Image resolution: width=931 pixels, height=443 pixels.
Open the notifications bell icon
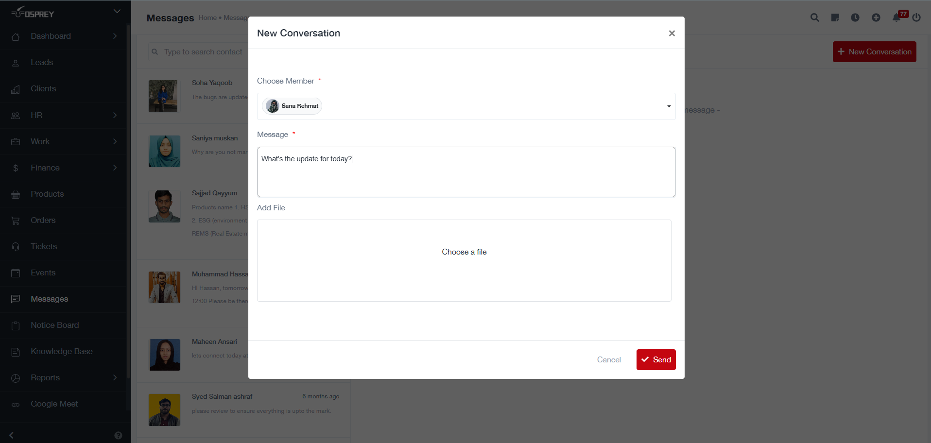click(897, 17)
